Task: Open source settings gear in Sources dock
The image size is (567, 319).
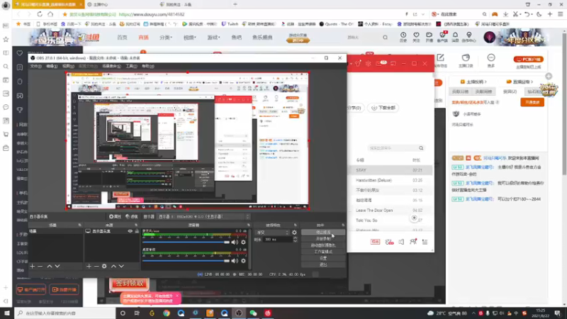Action: (104, 267)
